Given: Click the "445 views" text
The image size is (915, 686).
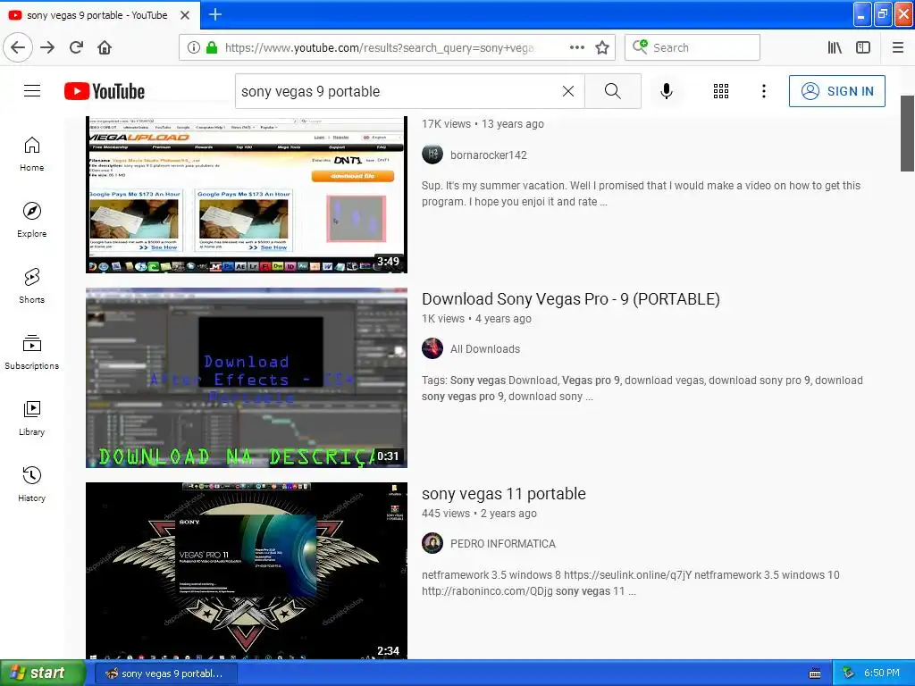Looking at the screenshot, I should [x=446, y=514].
